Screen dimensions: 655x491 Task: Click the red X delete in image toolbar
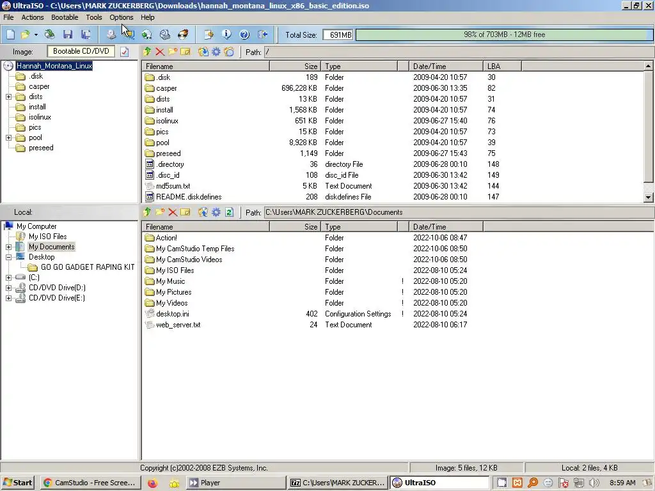159,52
